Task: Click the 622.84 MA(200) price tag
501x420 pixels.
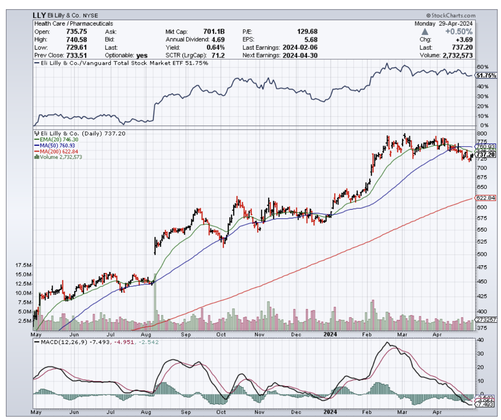Action: click(x=485, y=198)
